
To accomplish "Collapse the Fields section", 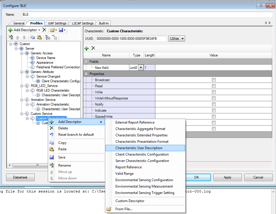I will pyautogui.click(x=86, y=61).
